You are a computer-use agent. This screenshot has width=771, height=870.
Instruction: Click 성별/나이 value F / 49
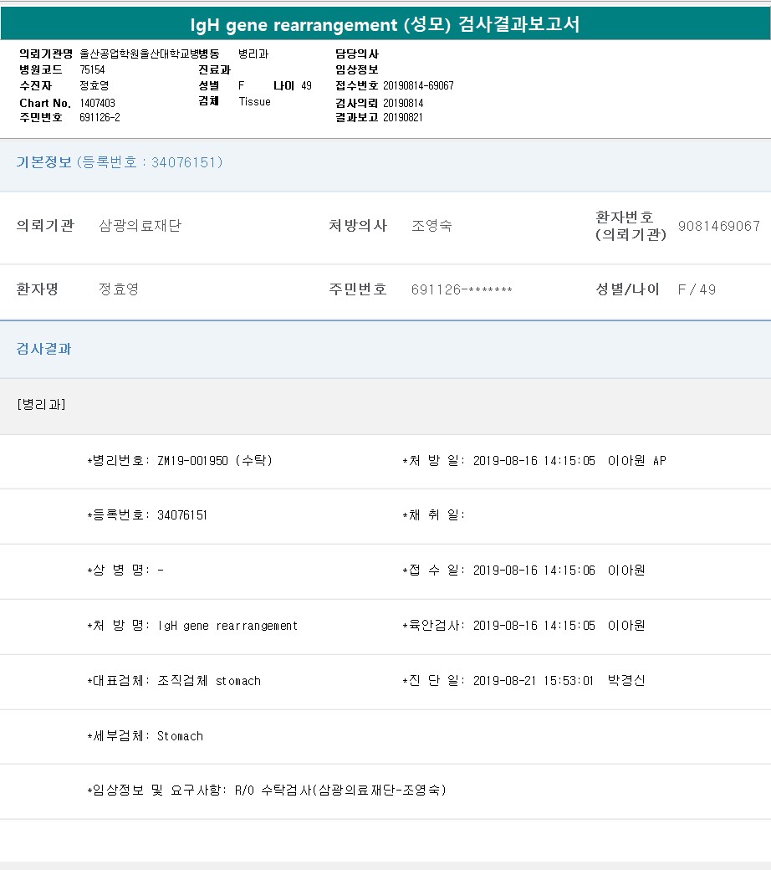[x=697, y=289]
